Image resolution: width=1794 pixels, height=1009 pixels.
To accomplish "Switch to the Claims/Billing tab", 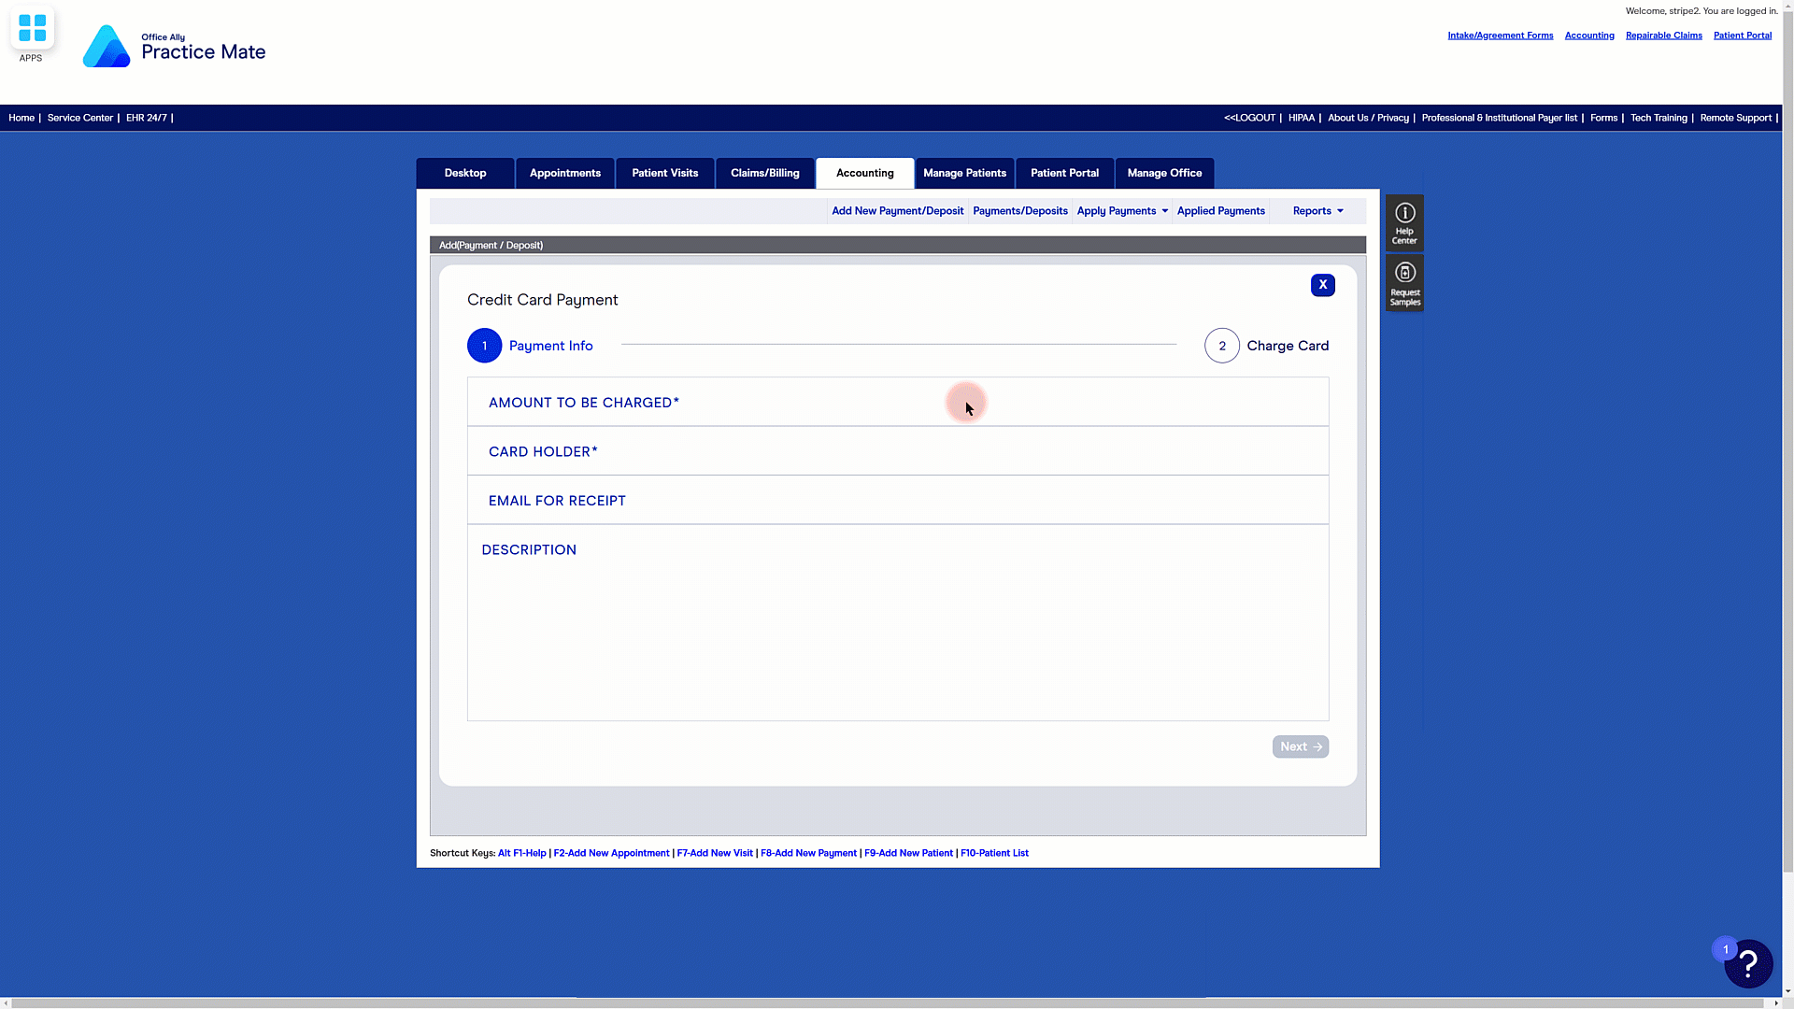I will pos(764,173).
